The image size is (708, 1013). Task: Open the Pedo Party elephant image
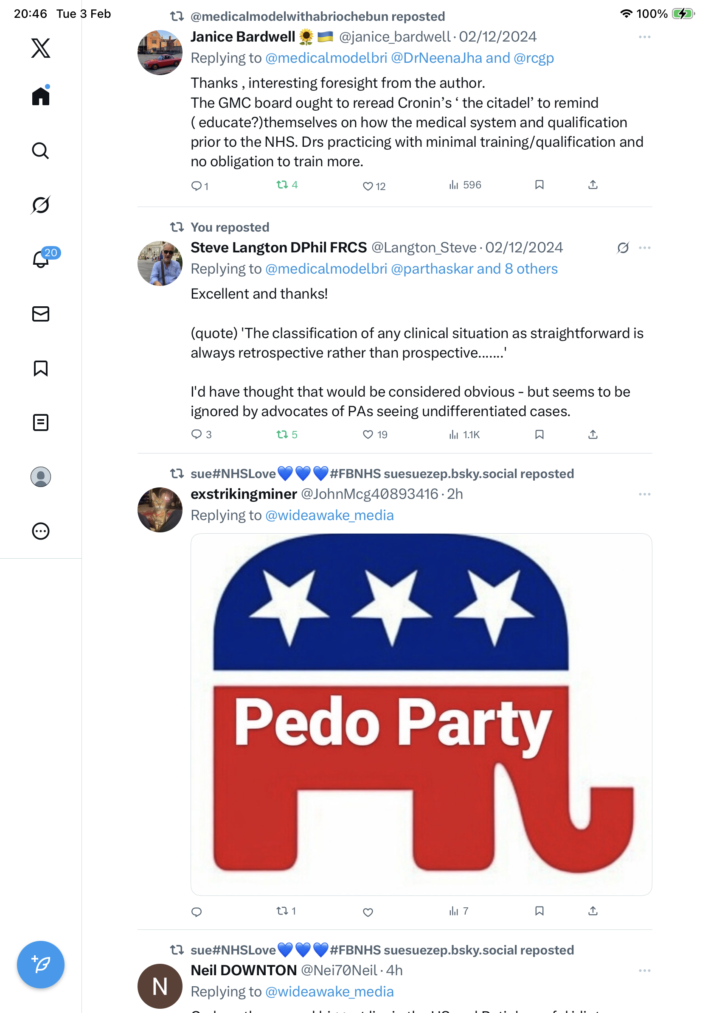(421, 714)
